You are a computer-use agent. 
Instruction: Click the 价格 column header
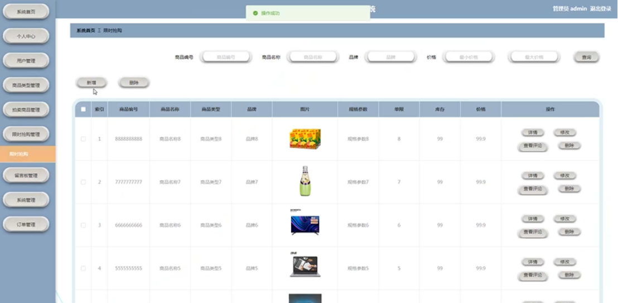coord(481,109)
